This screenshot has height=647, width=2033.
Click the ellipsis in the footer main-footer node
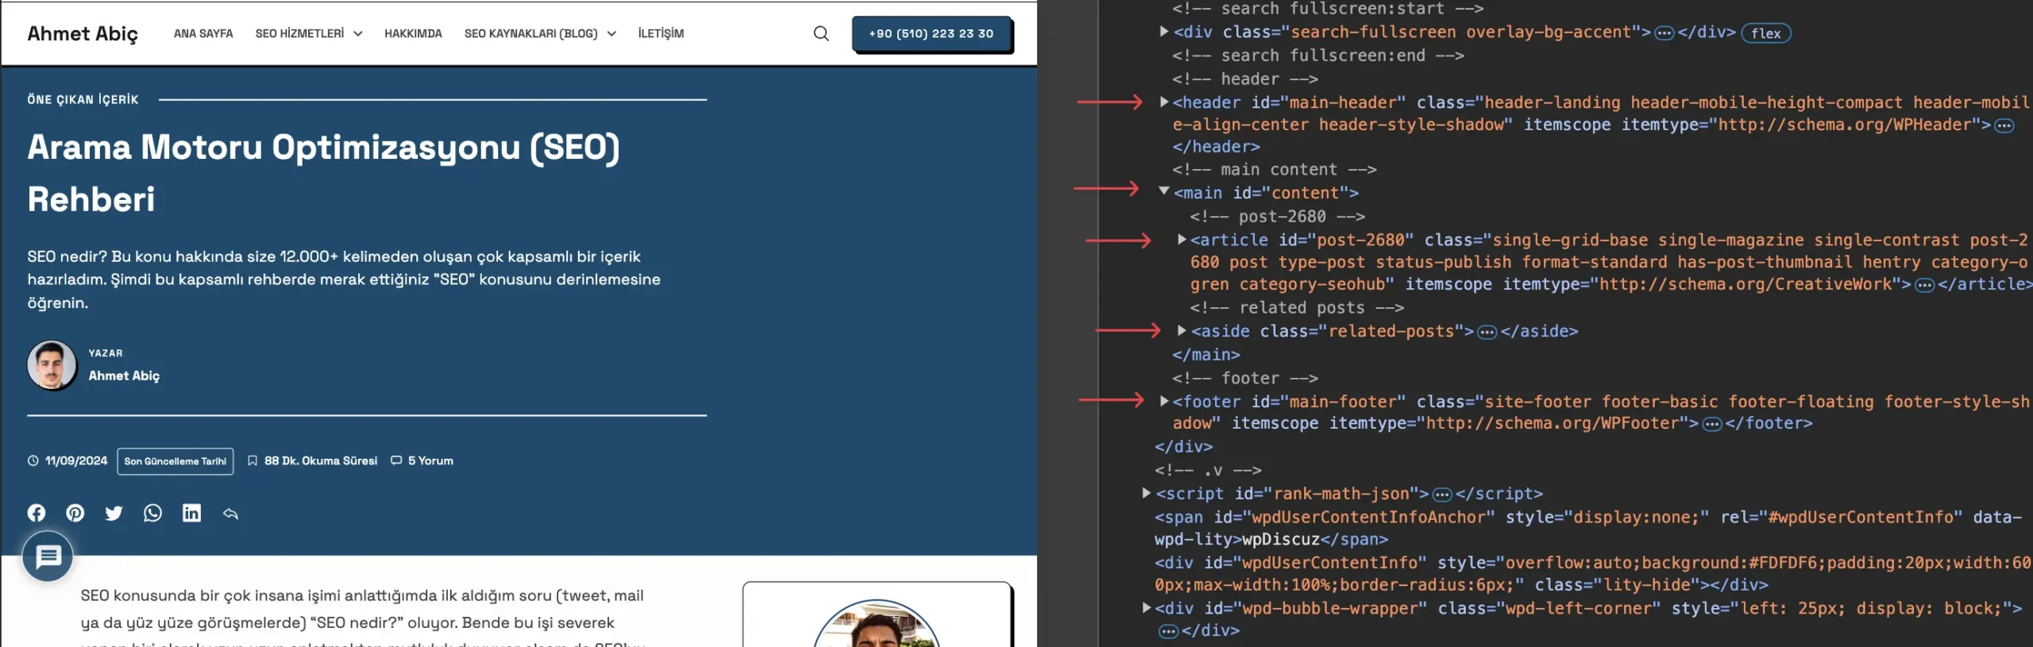[1712, 424]
